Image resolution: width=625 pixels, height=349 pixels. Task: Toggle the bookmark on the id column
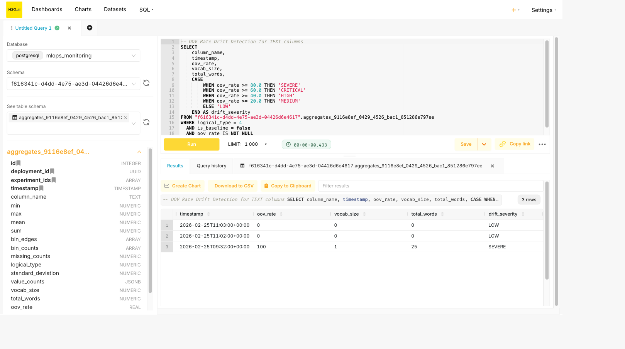[19, 163]
